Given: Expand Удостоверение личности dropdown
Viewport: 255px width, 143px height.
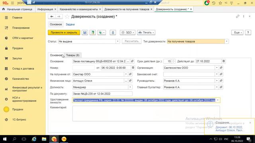Looking at the screenshot, I should [x=218, y=100].
